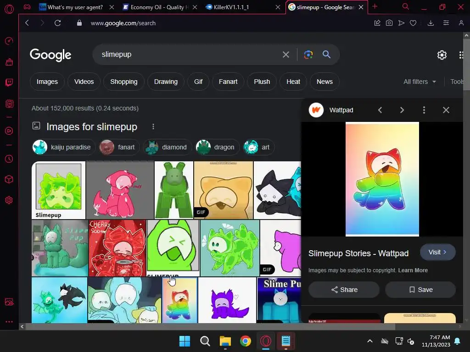Open File Explorer from taskbar
The width and height of the screenshot is (470, 352).
coord(225,341)
